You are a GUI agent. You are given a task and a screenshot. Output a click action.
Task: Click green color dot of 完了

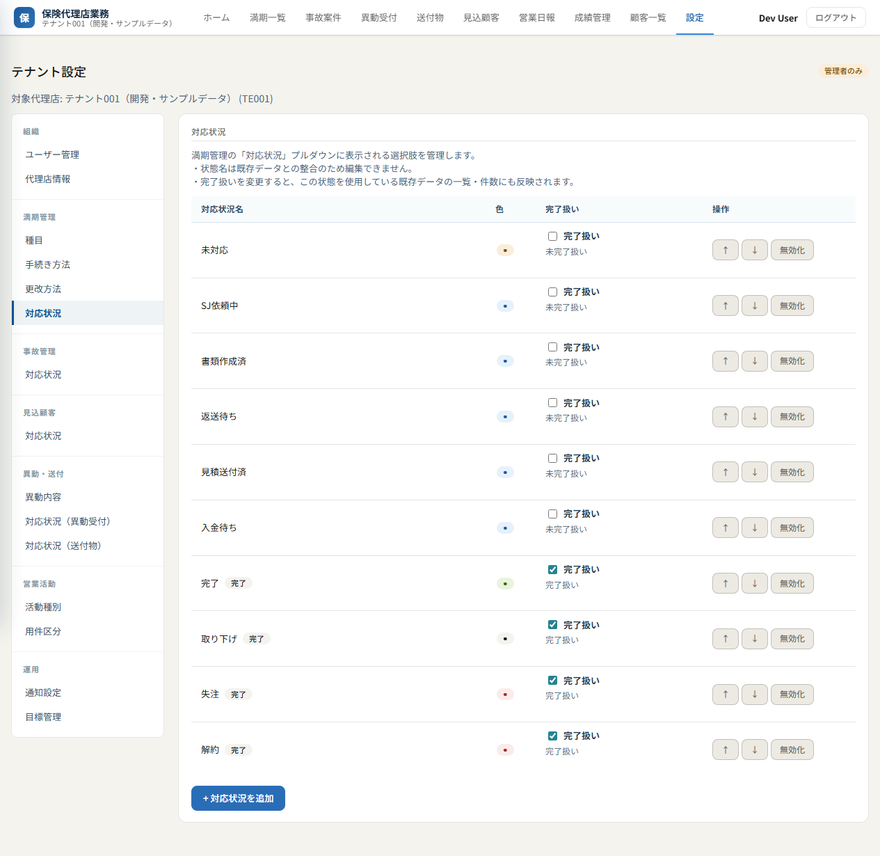505,583
